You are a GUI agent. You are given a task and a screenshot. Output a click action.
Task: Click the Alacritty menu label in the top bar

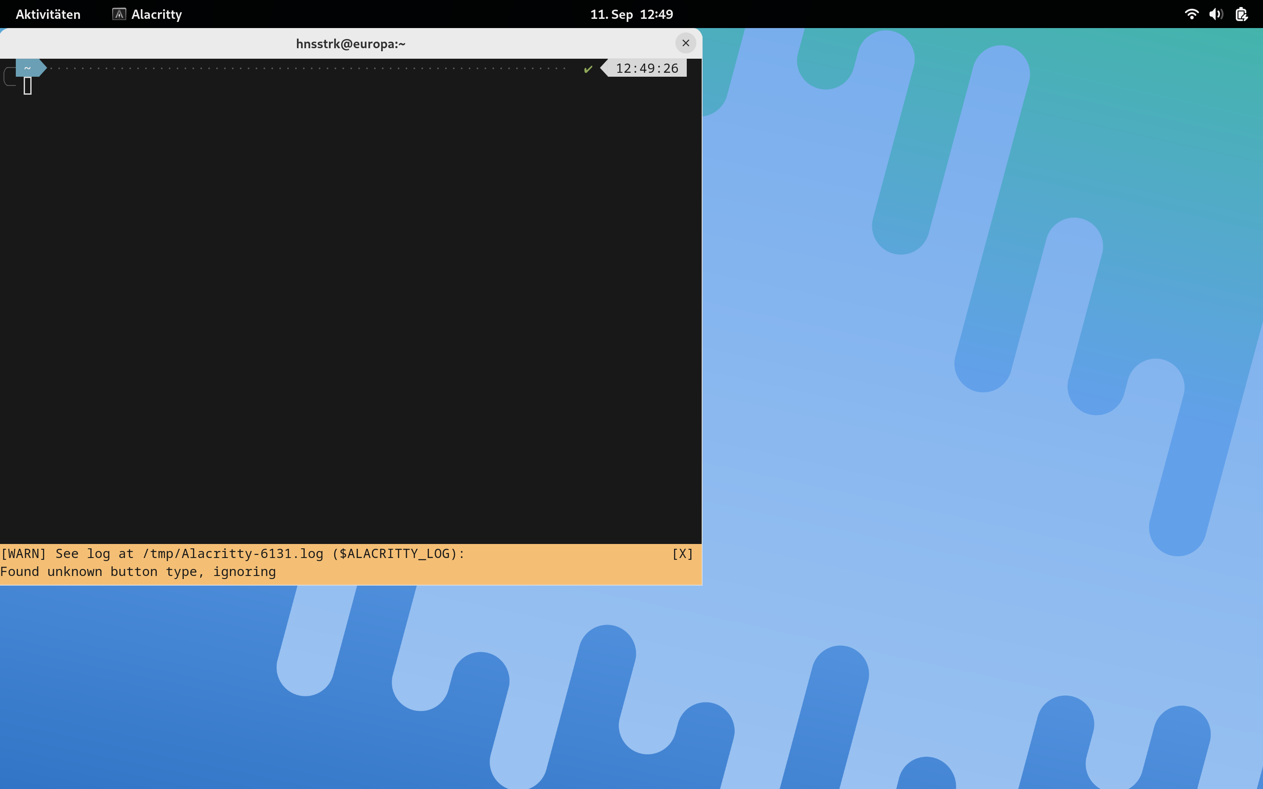tap(156, 14)
